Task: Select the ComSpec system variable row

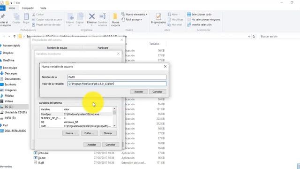Action: pyautogui.click(x=76, y=114)
